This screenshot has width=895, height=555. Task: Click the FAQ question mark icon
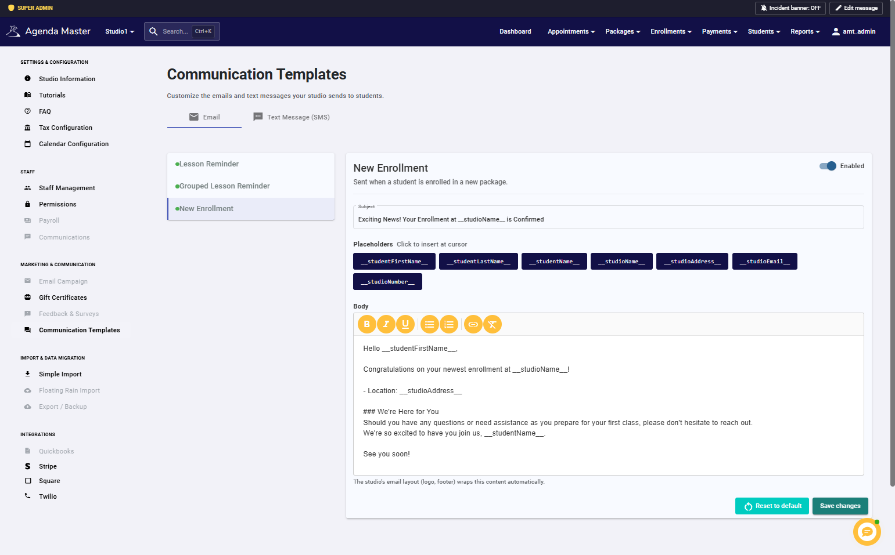27,111
